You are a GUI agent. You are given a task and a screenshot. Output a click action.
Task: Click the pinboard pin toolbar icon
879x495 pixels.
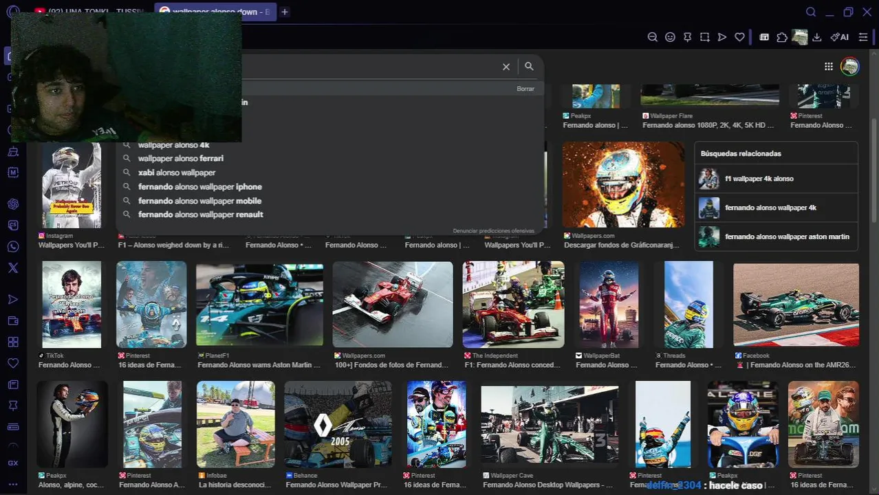click(687, 37)
